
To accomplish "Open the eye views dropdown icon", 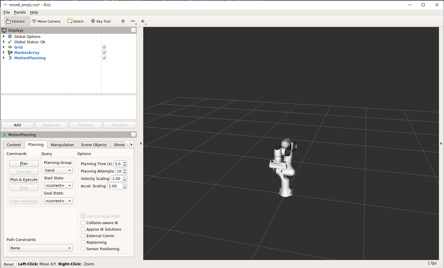I will coord(143,21).
